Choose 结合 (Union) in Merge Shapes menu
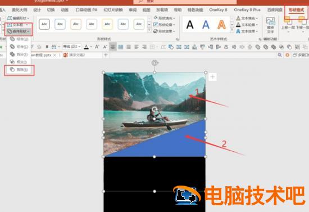Viewport: 309px width, 212px height. [19, 39]
